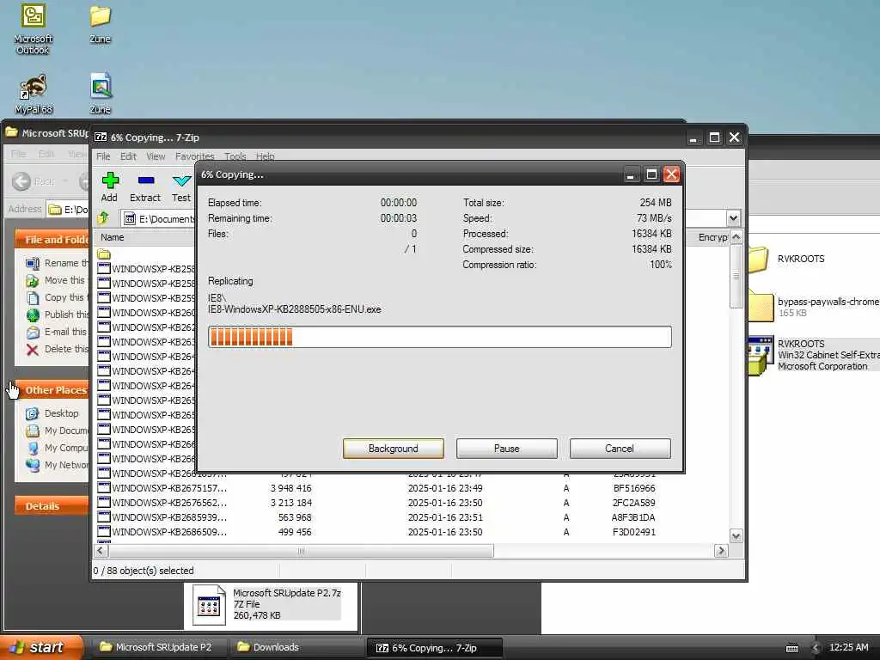880x660 pixels.
Task: Click Rename this folder task icon
Action: click(33, 263)
